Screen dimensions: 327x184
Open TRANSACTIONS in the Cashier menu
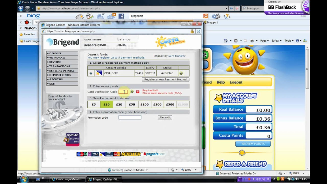(x=62, y=66)
